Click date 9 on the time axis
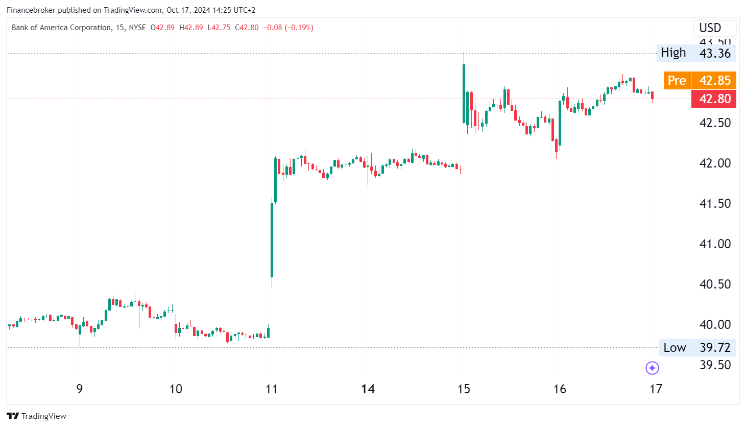This screenshot has height=427, width=746. tap(80, 389)
